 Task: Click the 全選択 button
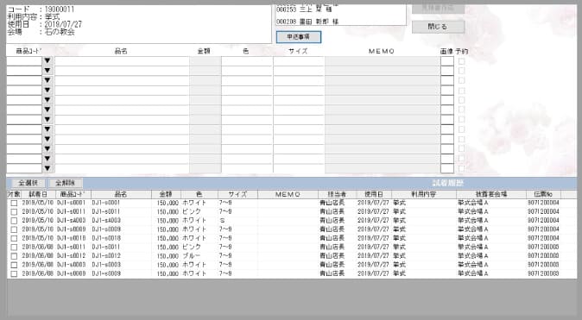[x=28, y=183]
